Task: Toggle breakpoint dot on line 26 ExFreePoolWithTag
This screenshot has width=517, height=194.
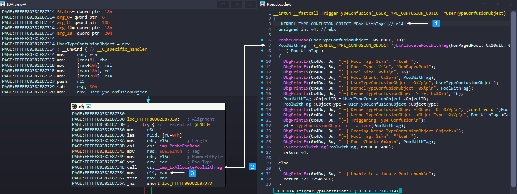Action: coord(262,147)
